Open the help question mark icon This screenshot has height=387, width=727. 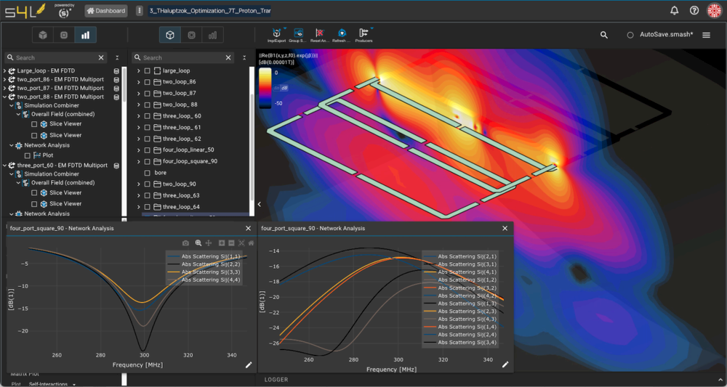tap(694, 11)
